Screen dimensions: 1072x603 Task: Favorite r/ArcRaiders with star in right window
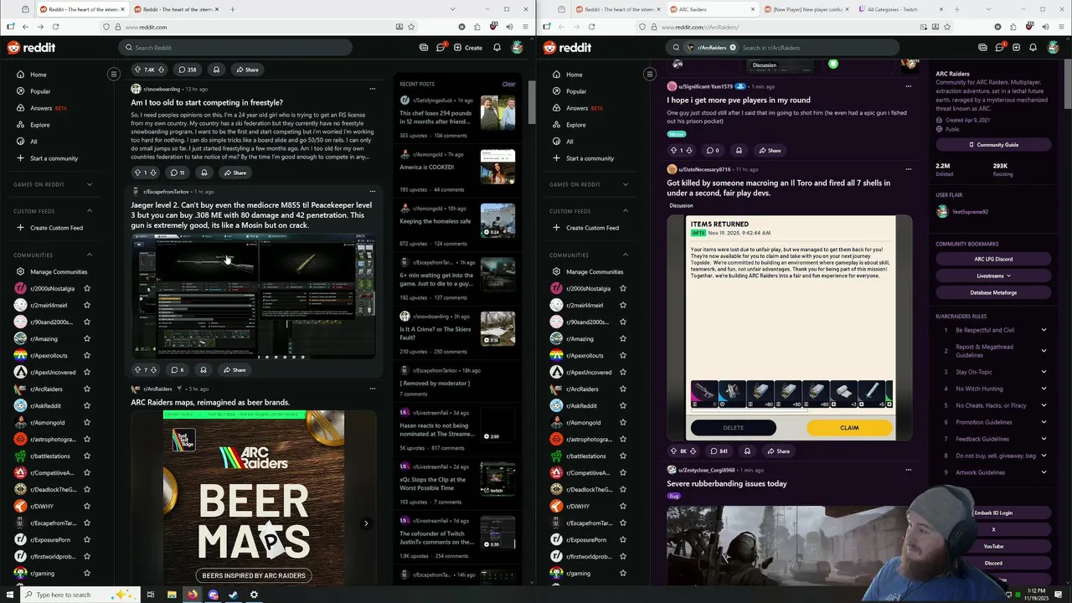(x=622, y=389)
